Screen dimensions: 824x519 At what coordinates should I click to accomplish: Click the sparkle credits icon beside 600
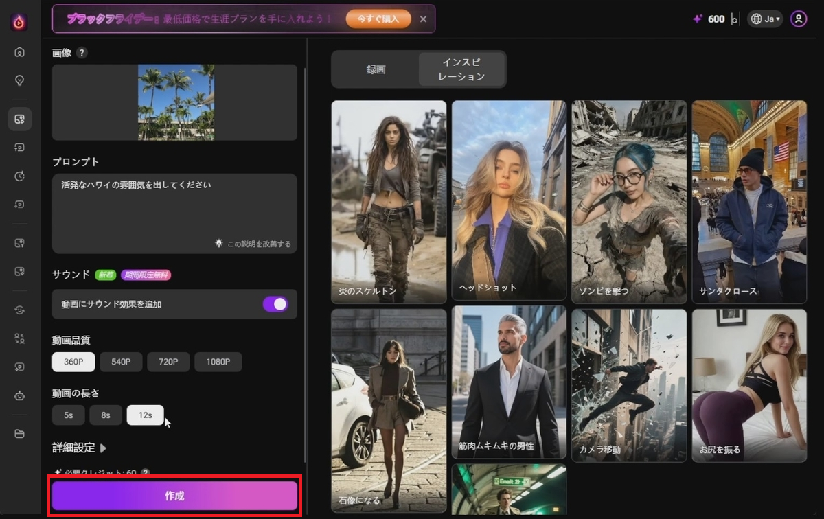[698, 19]
